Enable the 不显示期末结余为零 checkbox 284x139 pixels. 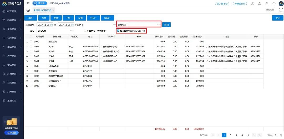tap(85, 31)
